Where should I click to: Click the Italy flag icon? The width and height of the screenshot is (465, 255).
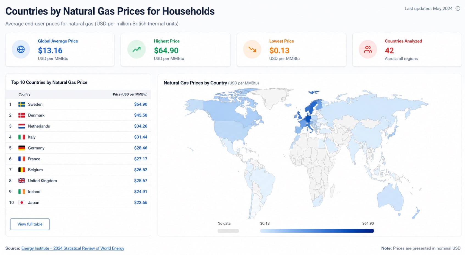tap(22, 137)
